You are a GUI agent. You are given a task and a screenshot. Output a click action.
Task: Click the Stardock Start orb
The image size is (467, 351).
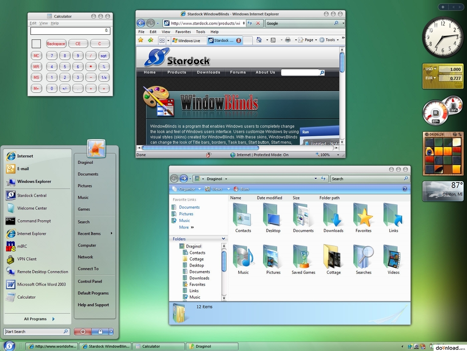pos(9,345)
